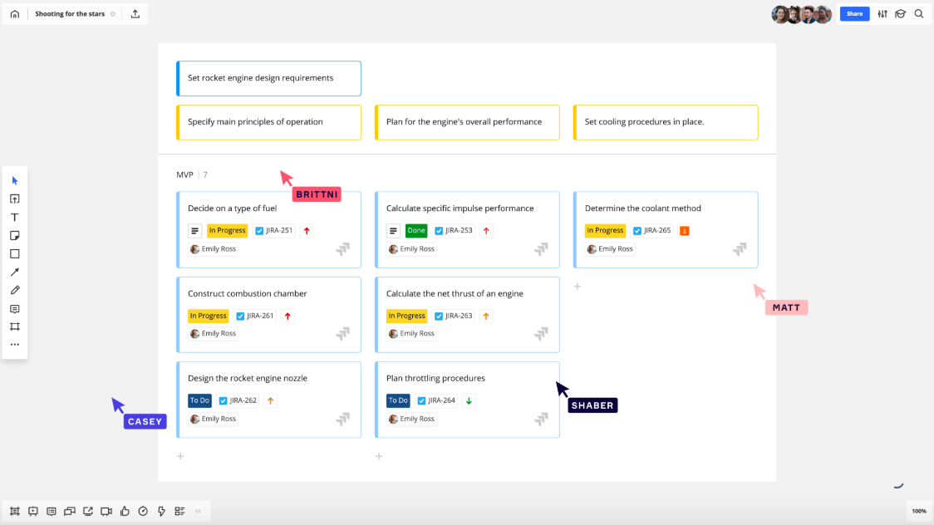Viewport: 934px width, 525px height.
Task: Toggle the JIRA-251 checkbox
Action: 259,231
